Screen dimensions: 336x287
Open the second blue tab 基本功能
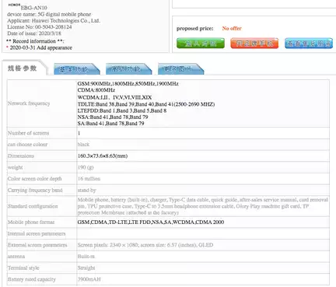pyautogui.click(x=76, y=69)
